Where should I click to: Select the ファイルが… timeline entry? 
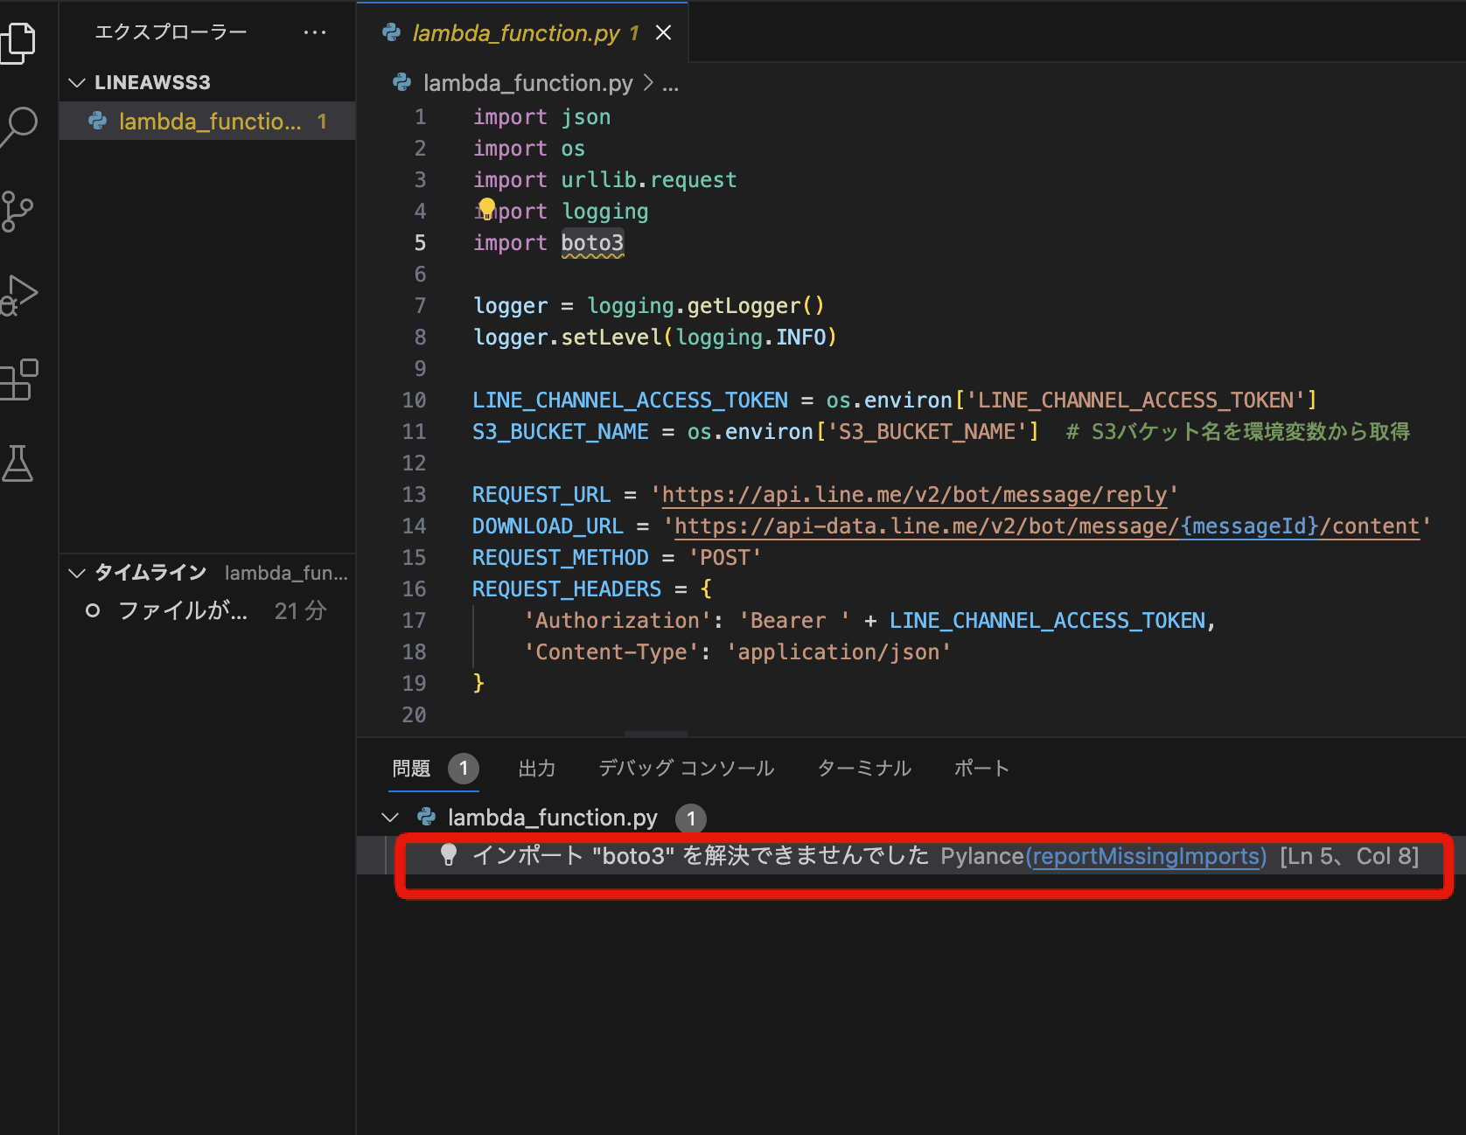[x=207, y=610]
